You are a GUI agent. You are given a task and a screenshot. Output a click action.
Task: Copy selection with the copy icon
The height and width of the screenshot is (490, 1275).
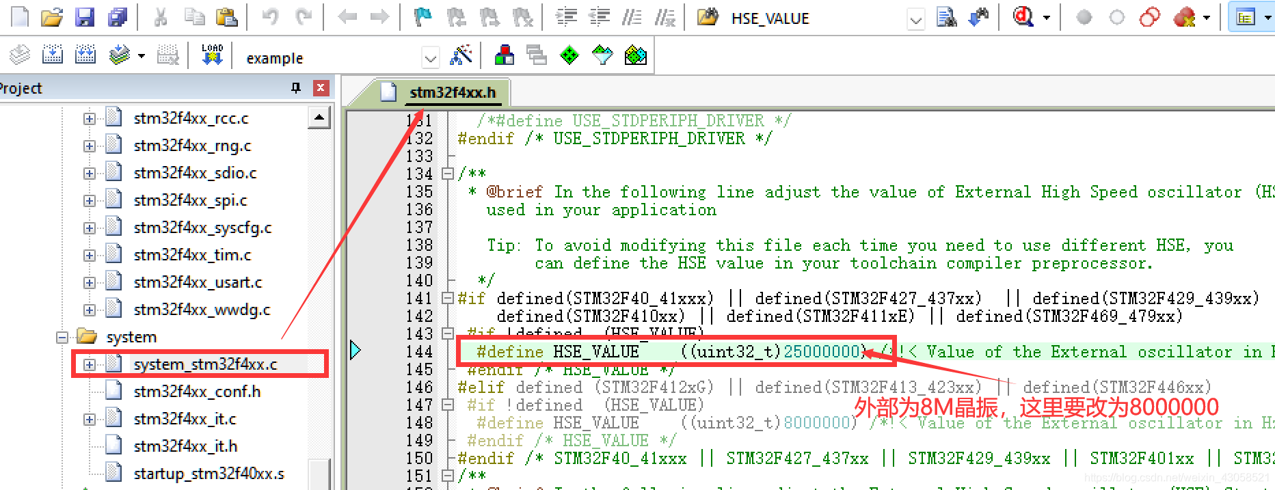pyautogui.click(x=195, y=17)
